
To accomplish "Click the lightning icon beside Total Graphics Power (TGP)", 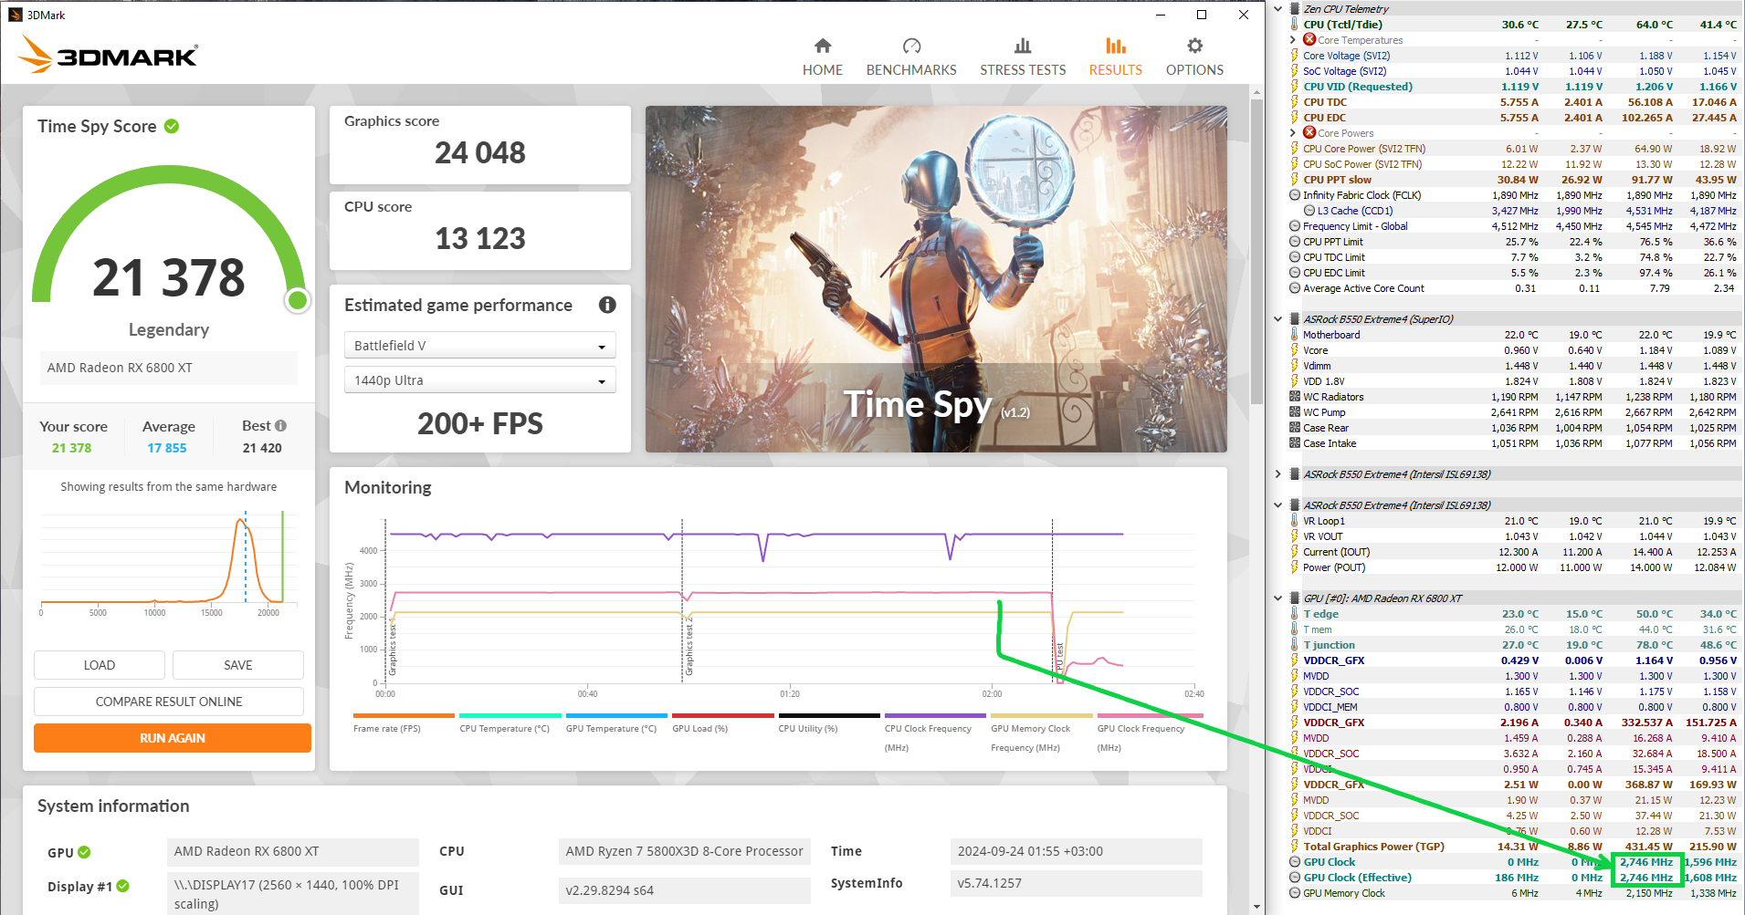I will point(1295,847).
